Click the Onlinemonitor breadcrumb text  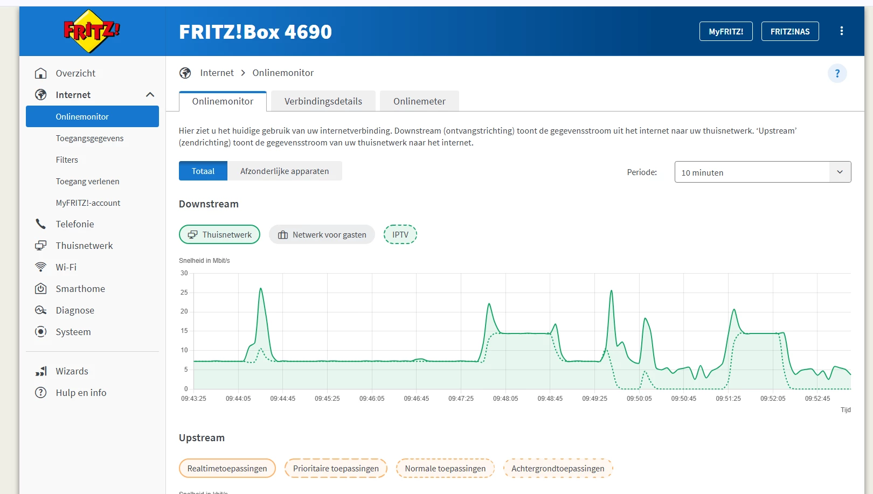[283, 73]
